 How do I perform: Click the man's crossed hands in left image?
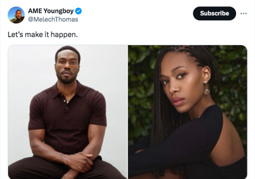pos(80,164)
